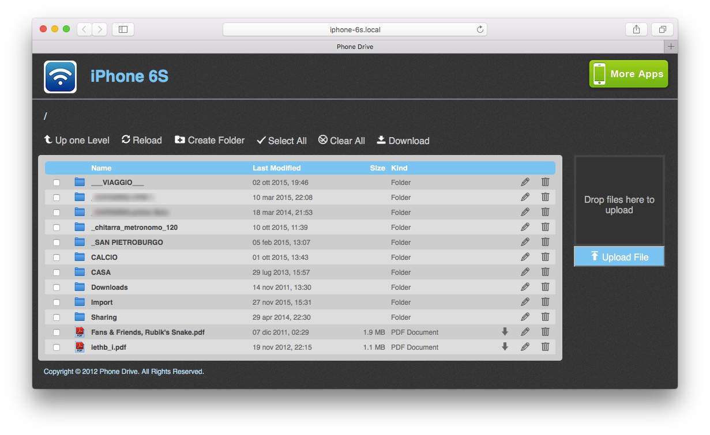The image size is (710, 435).
Task: Check the box next to CASA folder
Action: pyautogui.click(x=57, y=273)
